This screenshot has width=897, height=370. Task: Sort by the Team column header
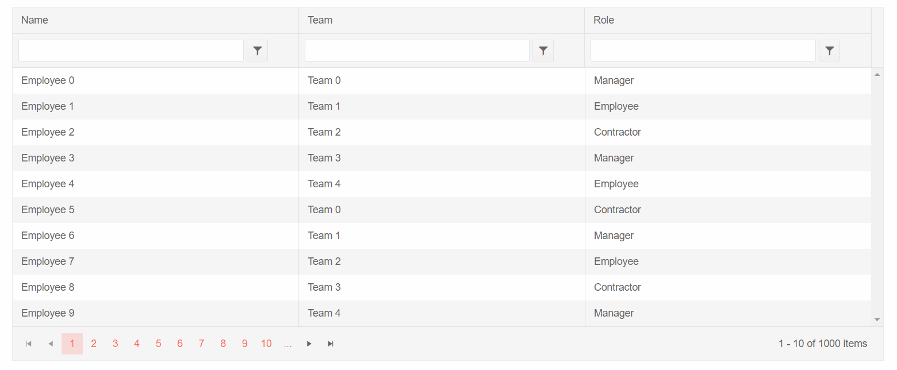[x=442, y=20]
